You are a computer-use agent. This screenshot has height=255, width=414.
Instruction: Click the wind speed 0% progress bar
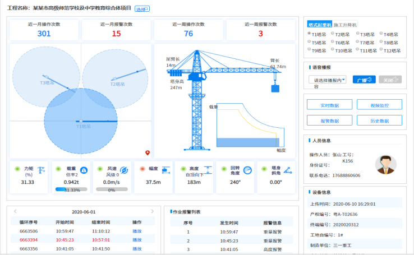pyautogui.click(x=112, y=189)
